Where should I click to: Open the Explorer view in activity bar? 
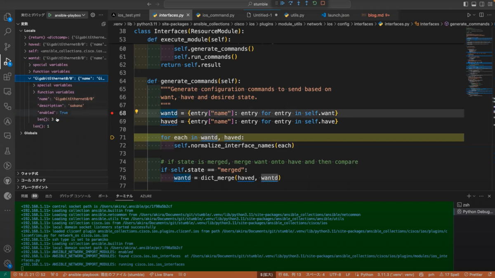(x=7, y=17)
